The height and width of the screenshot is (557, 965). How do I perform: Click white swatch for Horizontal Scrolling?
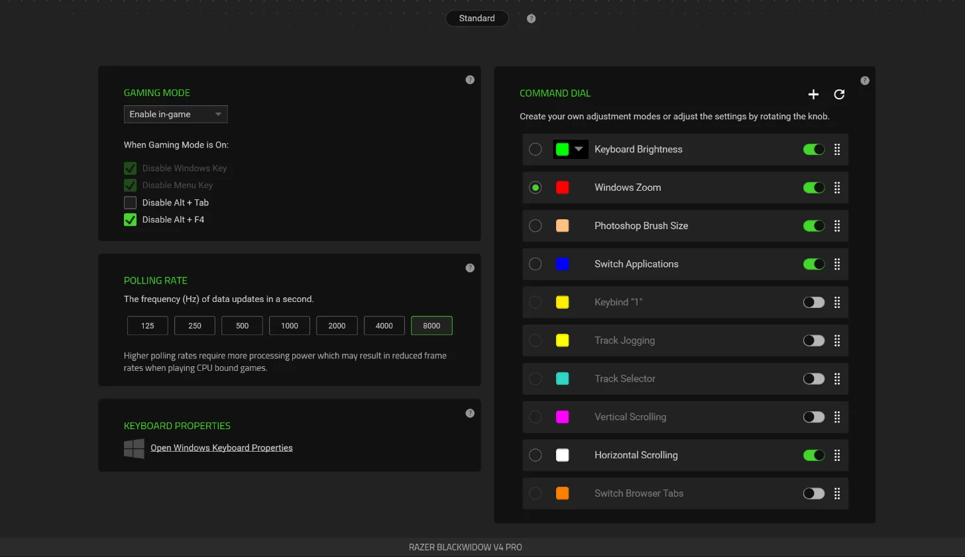pyautogui.click(x=562, y=455)
